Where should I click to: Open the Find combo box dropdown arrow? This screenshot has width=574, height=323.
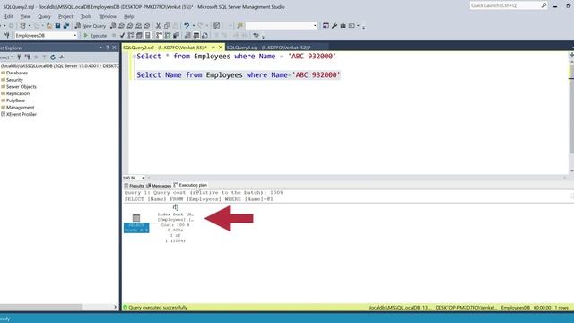pos(315,26)
